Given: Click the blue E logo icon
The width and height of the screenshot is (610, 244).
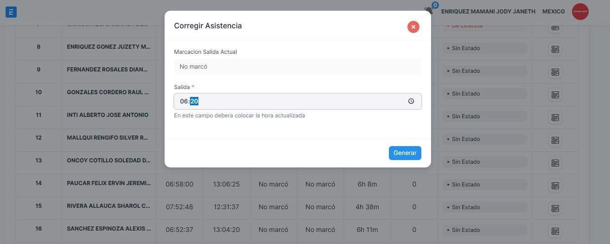Looking at the screenshot, I should coord(11,12).
